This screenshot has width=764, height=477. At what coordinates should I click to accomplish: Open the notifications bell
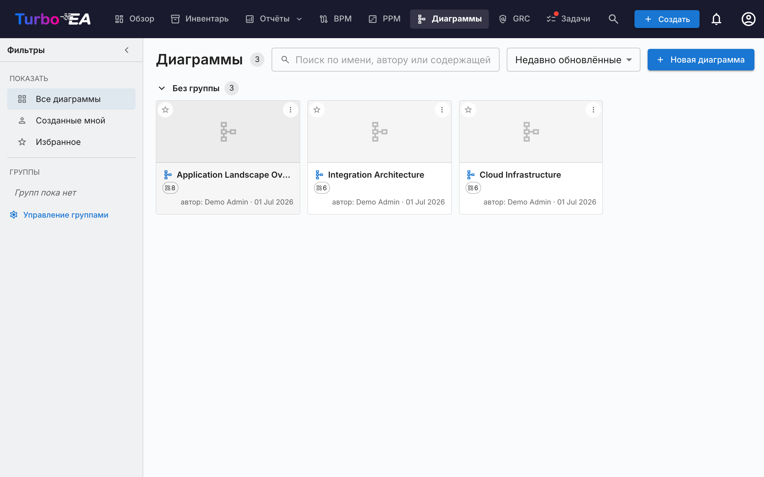coord(716,19)
